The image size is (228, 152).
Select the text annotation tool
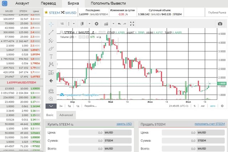(51, 56)
